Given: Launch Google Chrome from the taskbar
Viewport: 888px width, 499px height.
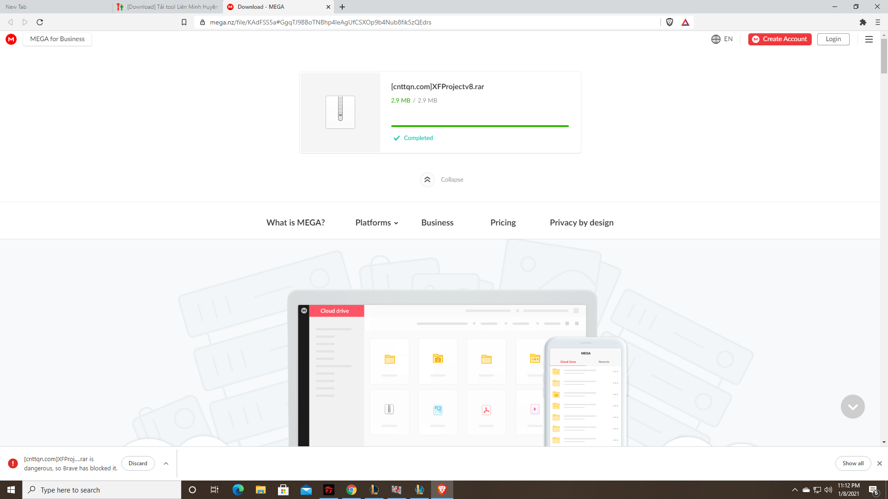Looking at the screenshot, I should 351,490.
